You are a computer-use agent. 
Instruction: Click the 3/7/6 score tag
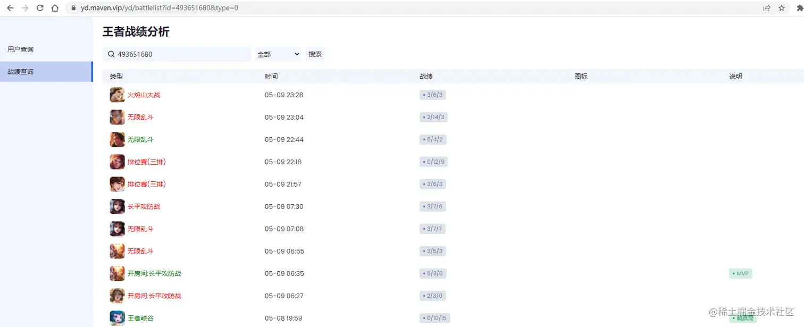click(432, 206)
